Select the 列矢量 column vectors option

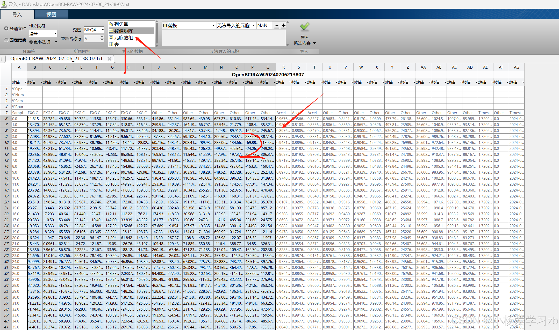click(x=121, y=24)
